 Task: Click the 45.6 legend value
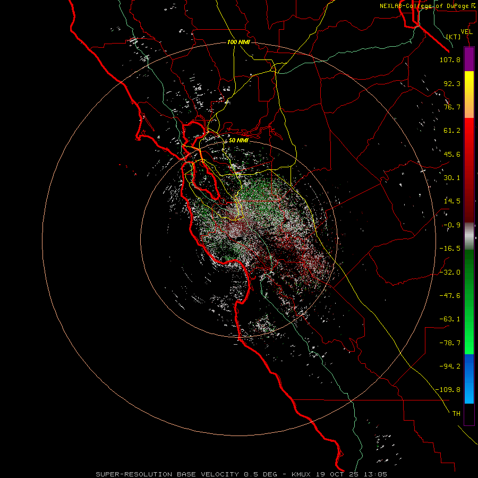[x=452, y=154]
